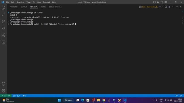
Task: Open the Extensions view
Action: [x=3, y=35]
